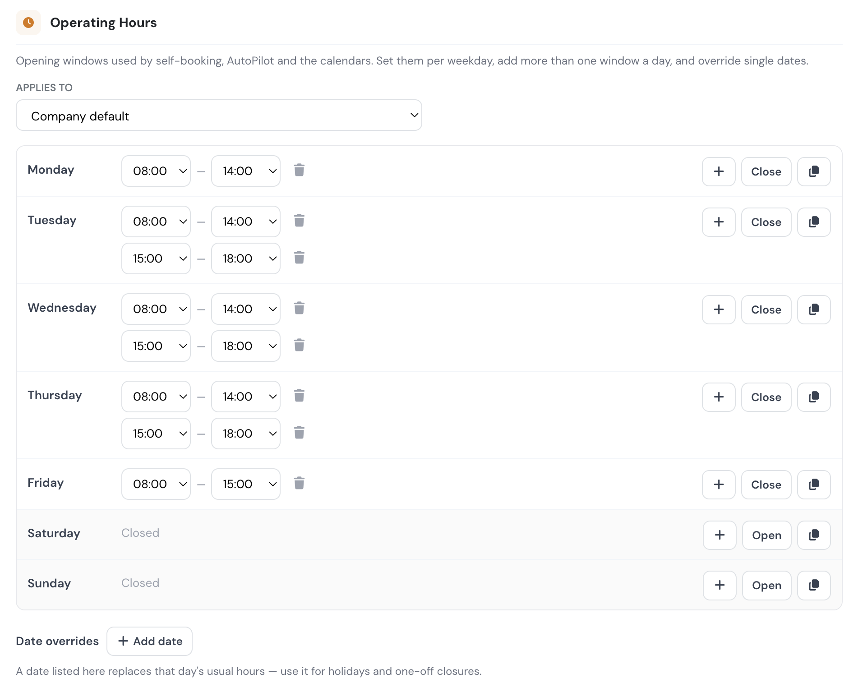Viewport: 858px width, 683px height.
Task: Delete Thursday's 08:00–14:00 window
Action: [299, 396]
